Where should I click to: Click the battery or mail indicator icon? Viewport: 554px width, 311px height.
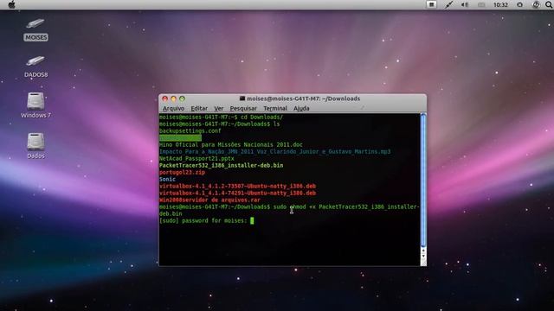click(x=481, y=5)
